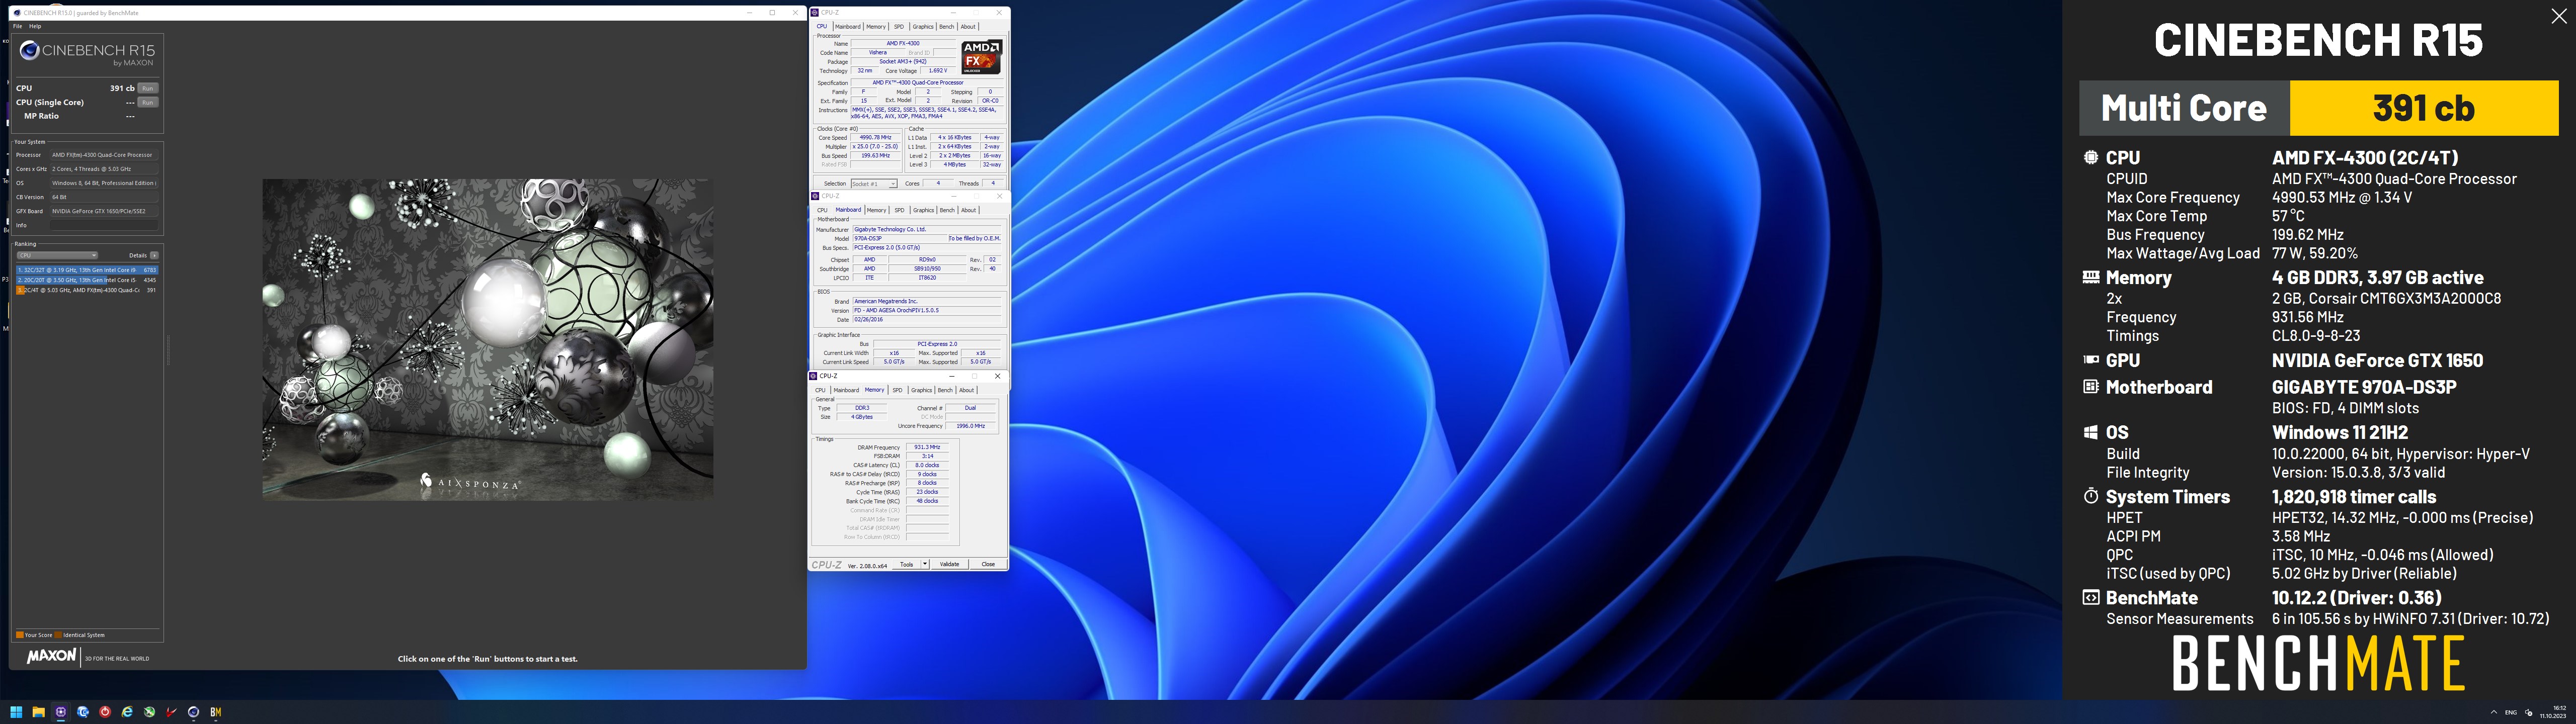Open the ranking type CPU dropdown
This screenshot has width=2576, height=724.
pyautogui.click(x=57, y=255)
